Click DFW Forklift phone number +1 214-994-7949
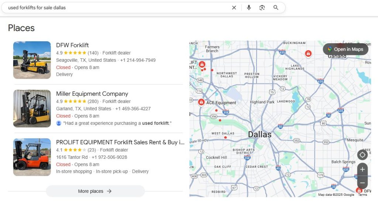 click(138, 60)
